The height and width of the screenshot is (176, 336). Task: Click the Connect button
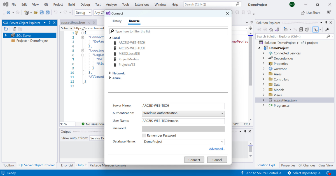pyautogui.click(x=194, y=160)
